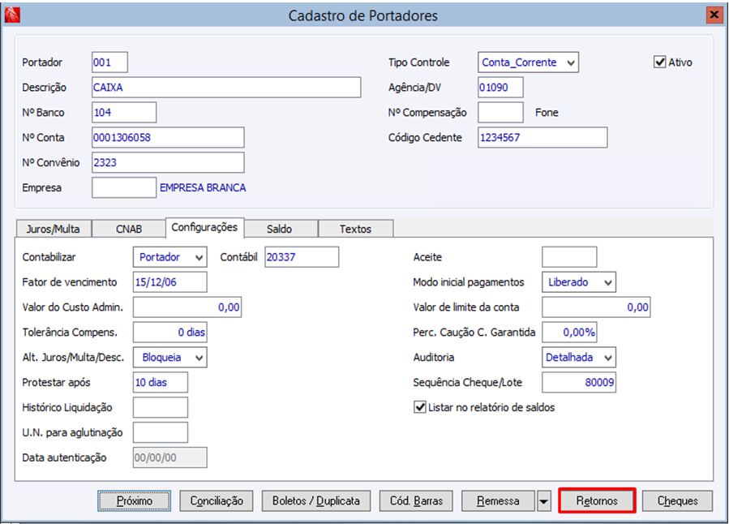729x524 pixels.
Task: Click the Nº Banco field
Action: coord(124,113)
